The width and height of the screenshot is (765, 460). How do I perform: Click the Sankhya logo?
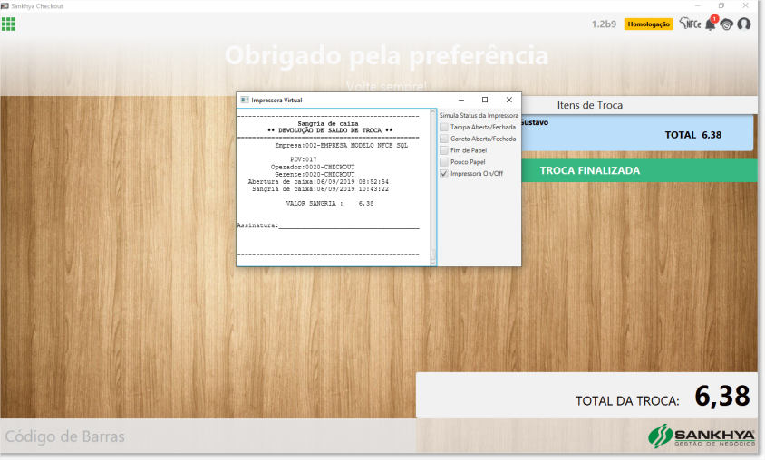click(701, 436)
